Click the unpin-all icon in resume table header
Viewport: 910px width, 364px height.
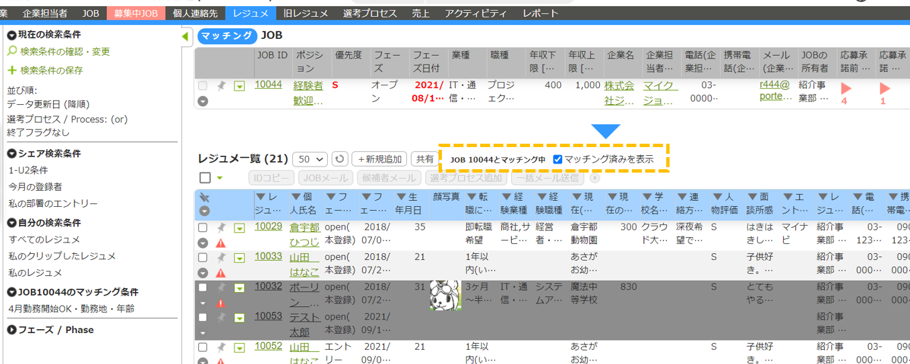205,198
